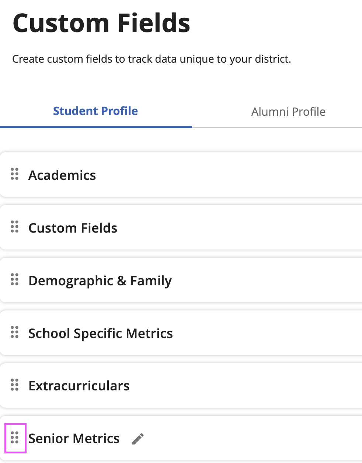Viewport: 362px width, 463px height.
Task: Edit Senior Metrics name with pencil icon
Action: coord(138,439)
